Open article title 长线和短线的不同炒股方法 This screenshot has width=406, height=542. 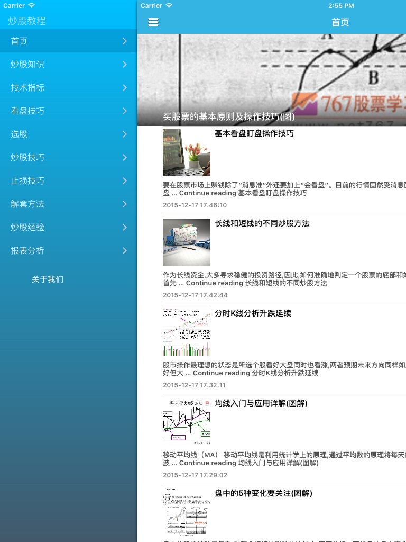pos(262,223)
